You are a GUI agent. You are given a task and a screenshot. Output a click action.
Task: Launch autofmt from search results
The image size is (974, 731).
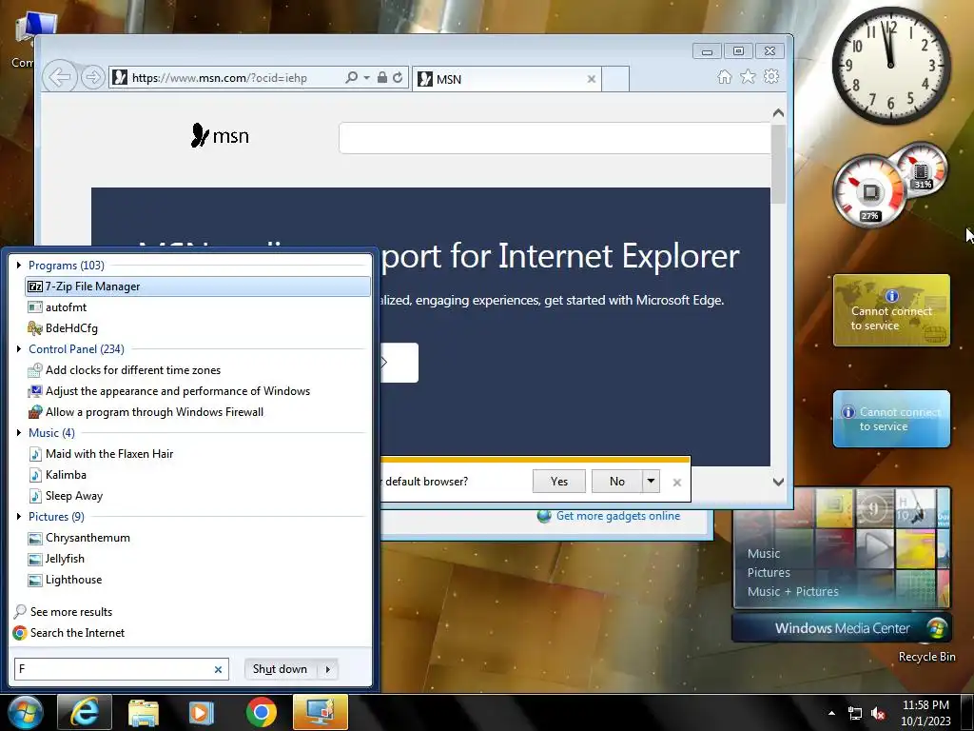198,307
